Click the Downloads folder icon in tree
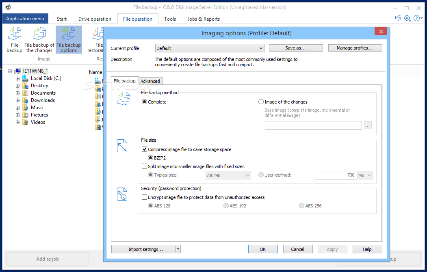This screenshot has height=272, width=427. click(x=25, y=100)
